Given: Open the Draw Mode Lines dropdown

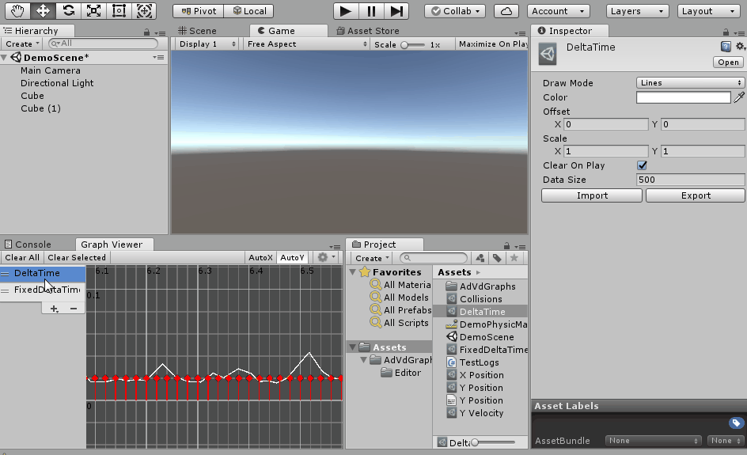Looking at the screenshot, I should click(690, 83).
